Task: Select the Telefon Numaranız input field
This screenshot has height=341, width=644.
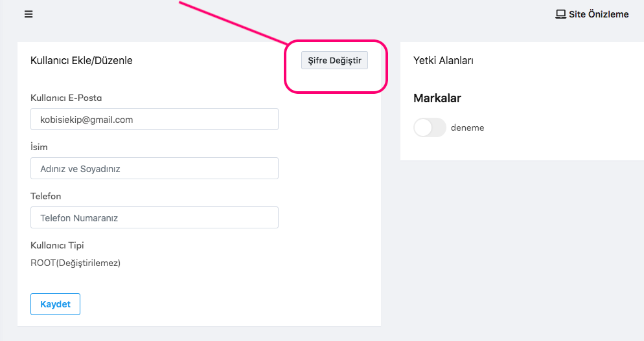Action: coord(154,217)
